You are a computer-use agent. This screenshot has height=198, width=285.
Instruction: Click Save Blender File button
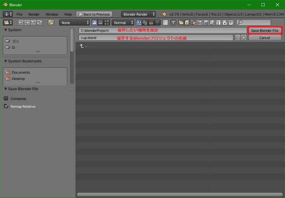[265, 31]
